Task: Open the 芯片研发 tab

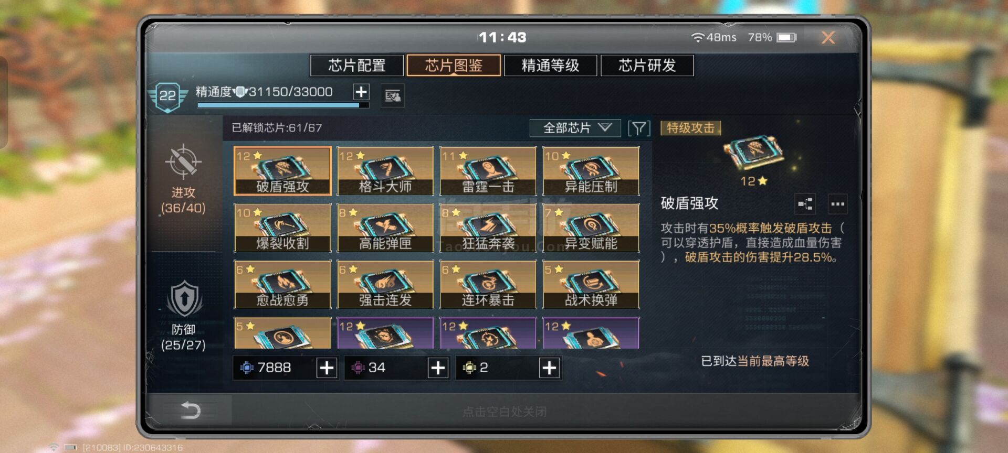Action: click(647, 66)
